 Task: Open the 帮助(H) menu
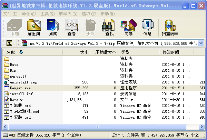click(108, 14)
